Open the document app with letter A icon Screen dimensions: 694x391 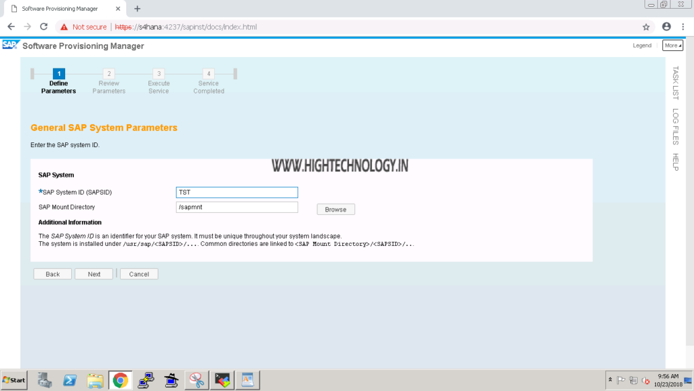point(247,380)
